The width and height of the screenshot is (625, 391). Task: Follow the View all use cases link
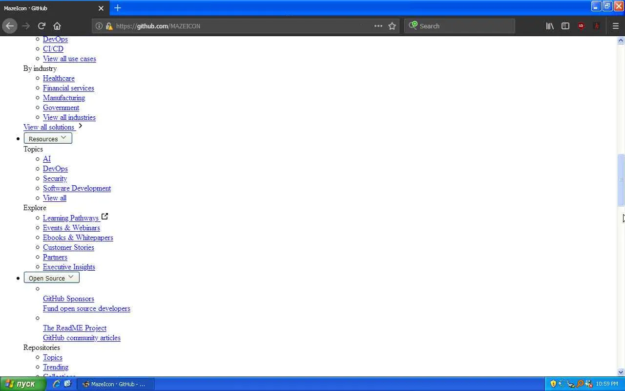(x=69, y=59)
